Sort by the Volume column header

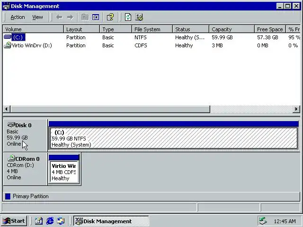33,29
